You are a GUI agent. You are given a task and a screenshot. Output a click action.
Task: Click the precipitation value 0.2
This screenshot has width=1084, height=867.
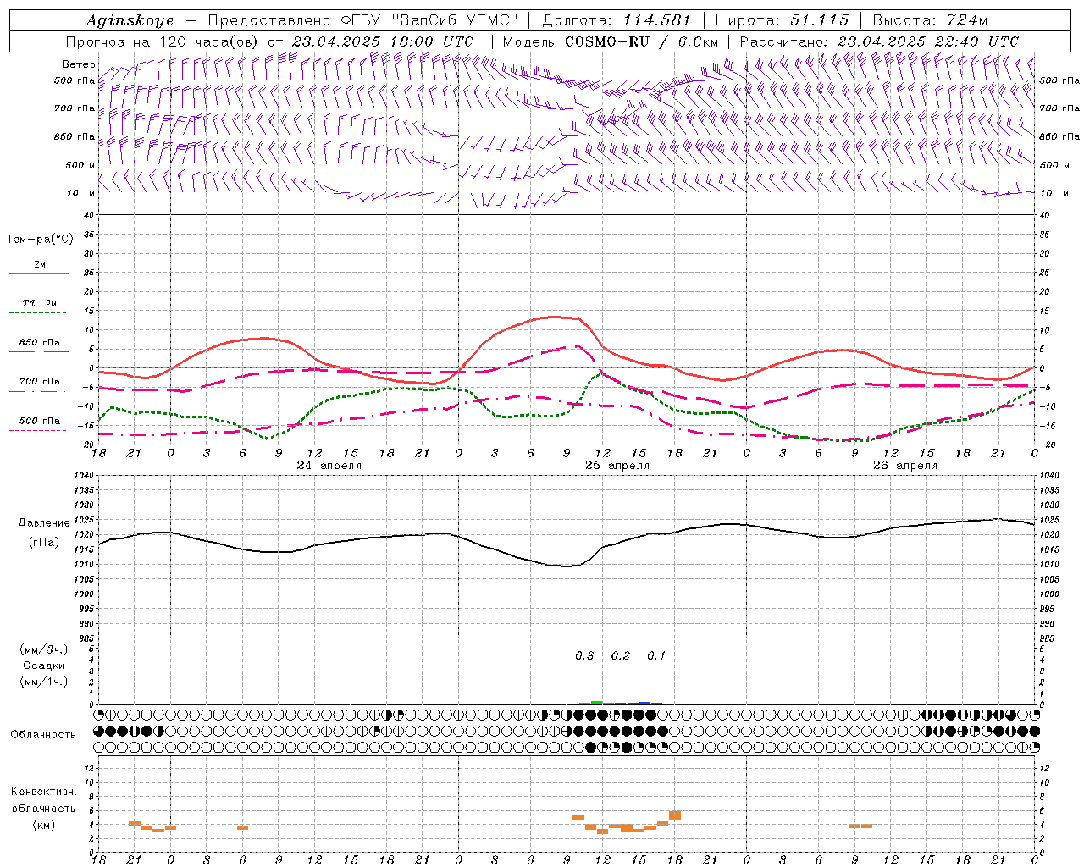click(621, 655)
